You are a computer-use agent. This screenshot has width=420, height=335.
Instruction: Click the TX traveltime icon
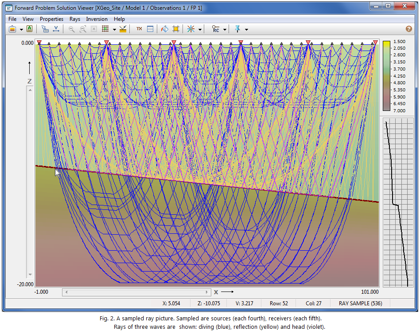tap(139, 29)
